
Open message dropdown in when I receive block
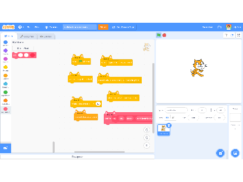[x=130, y=98]
